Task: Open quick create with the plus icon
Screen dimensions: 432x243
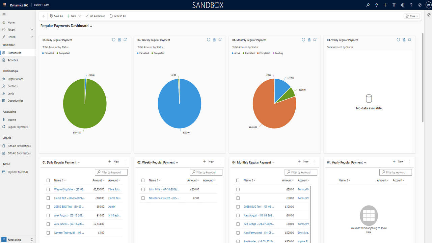Action: tap(385, 5)
